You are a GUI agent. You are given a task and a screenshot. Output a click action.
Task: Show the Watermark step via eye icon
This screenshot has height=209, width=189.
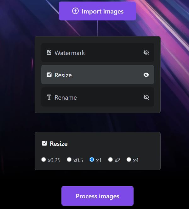coord(146,52)
